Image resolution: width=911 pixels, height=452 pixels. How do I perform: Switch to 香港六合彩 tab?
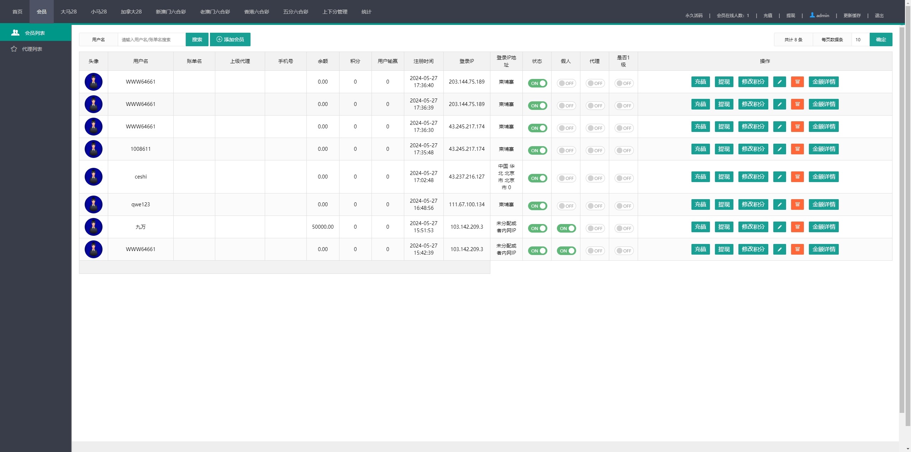click(x=257, y=12)
